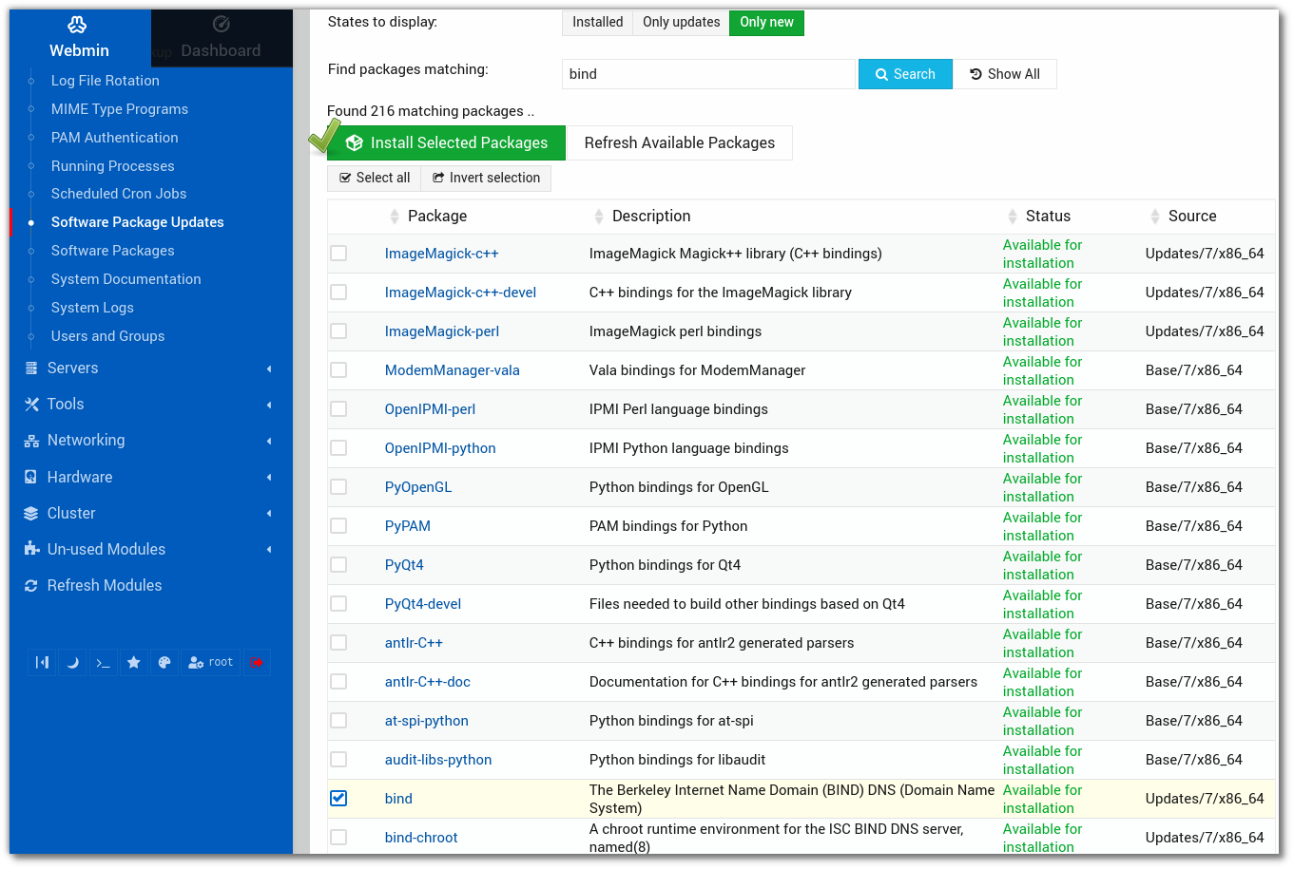
Task: Check the PyOpenGL checkbox
Action: [338, 487]
